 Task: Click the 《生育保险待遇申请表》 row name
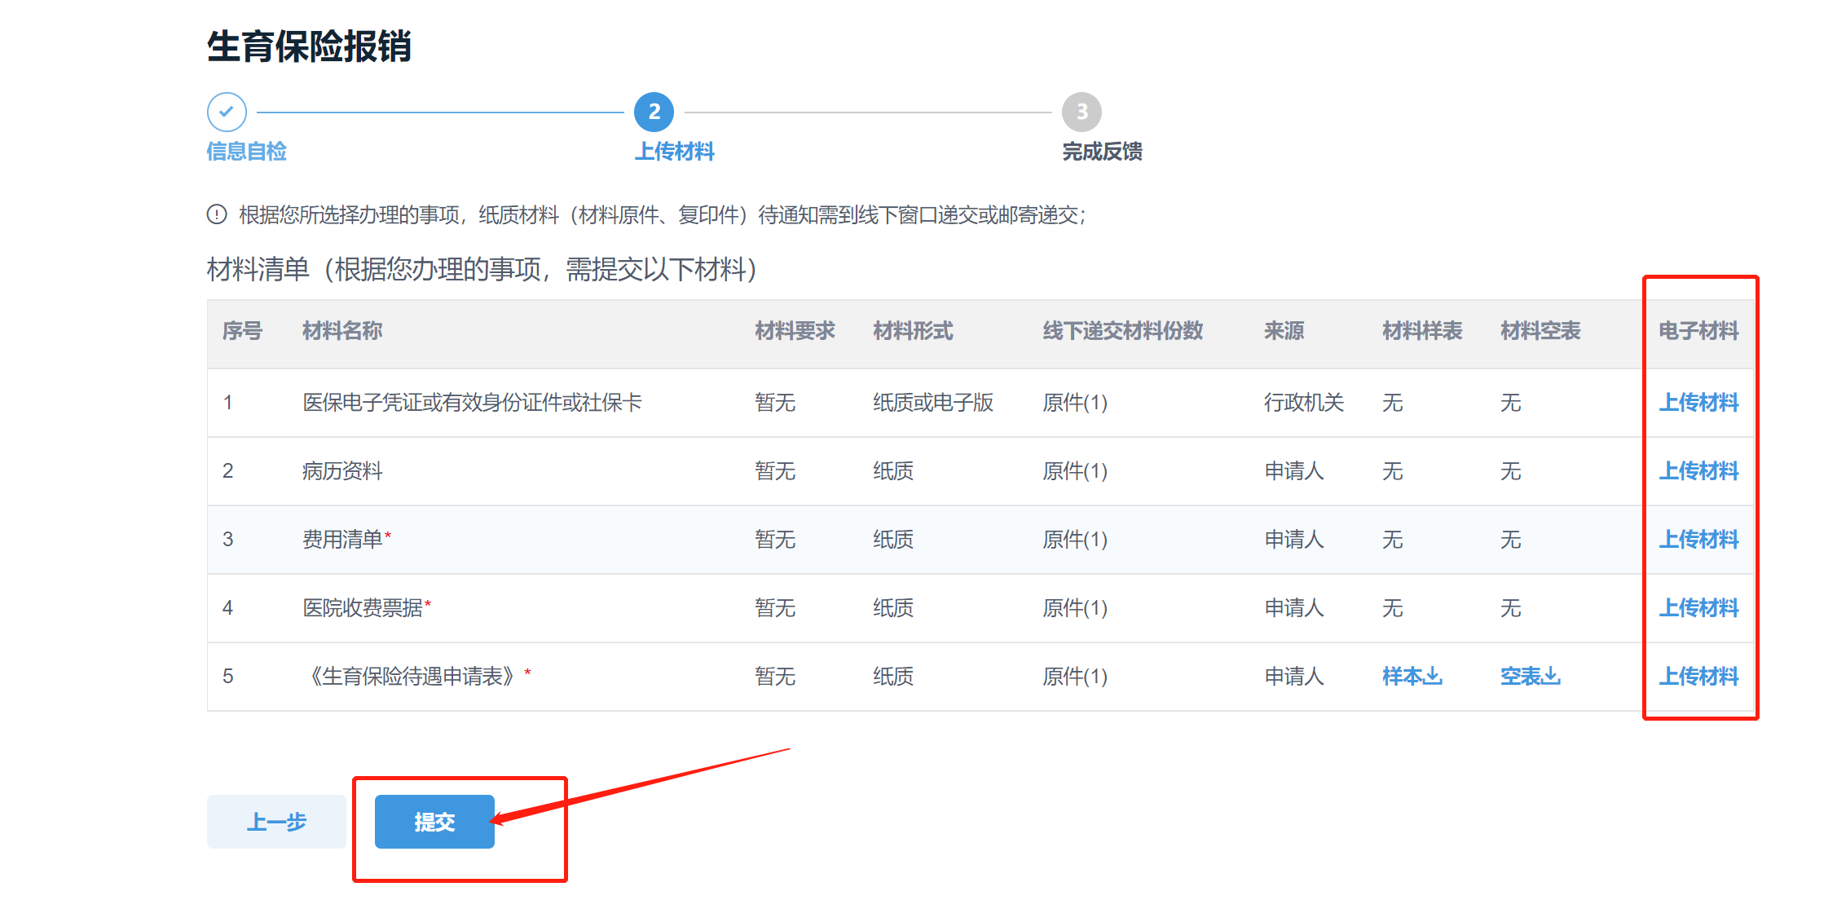(412, 676)
